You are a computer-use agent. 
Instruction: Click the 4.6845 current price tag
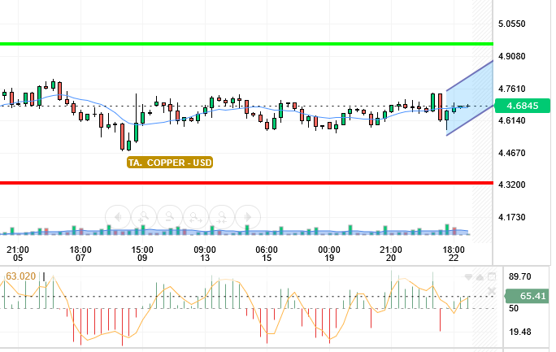[523, 106]
